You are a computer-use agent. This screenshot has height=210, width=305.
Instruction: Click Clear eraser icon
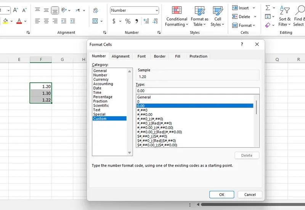click(x=268, y=25)
